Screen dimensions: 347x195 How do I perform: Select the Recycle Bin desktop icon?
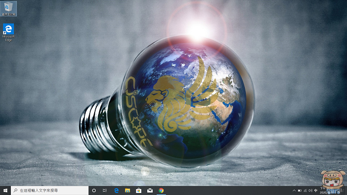(x=8, y=8)
